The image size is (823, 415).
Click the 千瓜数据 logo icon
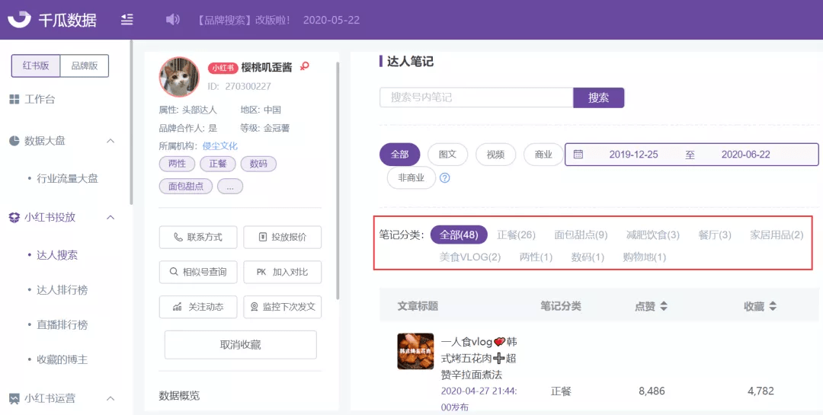[x=19, y=19]
